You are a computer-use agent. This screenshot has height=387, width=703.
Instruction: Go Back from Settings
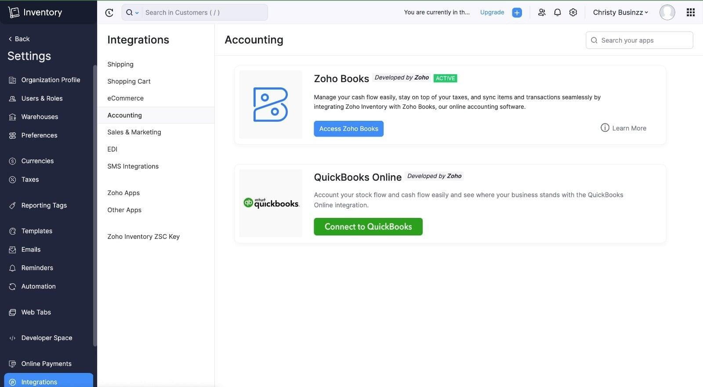(19, 39)
